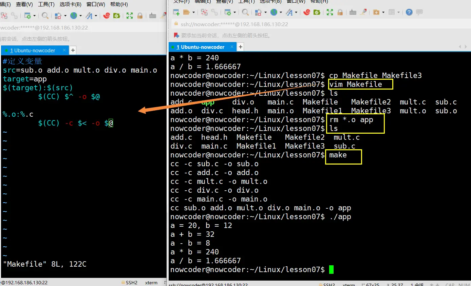471x286 pixels.
Task: Open 帮助(H) menu in left window
Action: coord(119,4)
